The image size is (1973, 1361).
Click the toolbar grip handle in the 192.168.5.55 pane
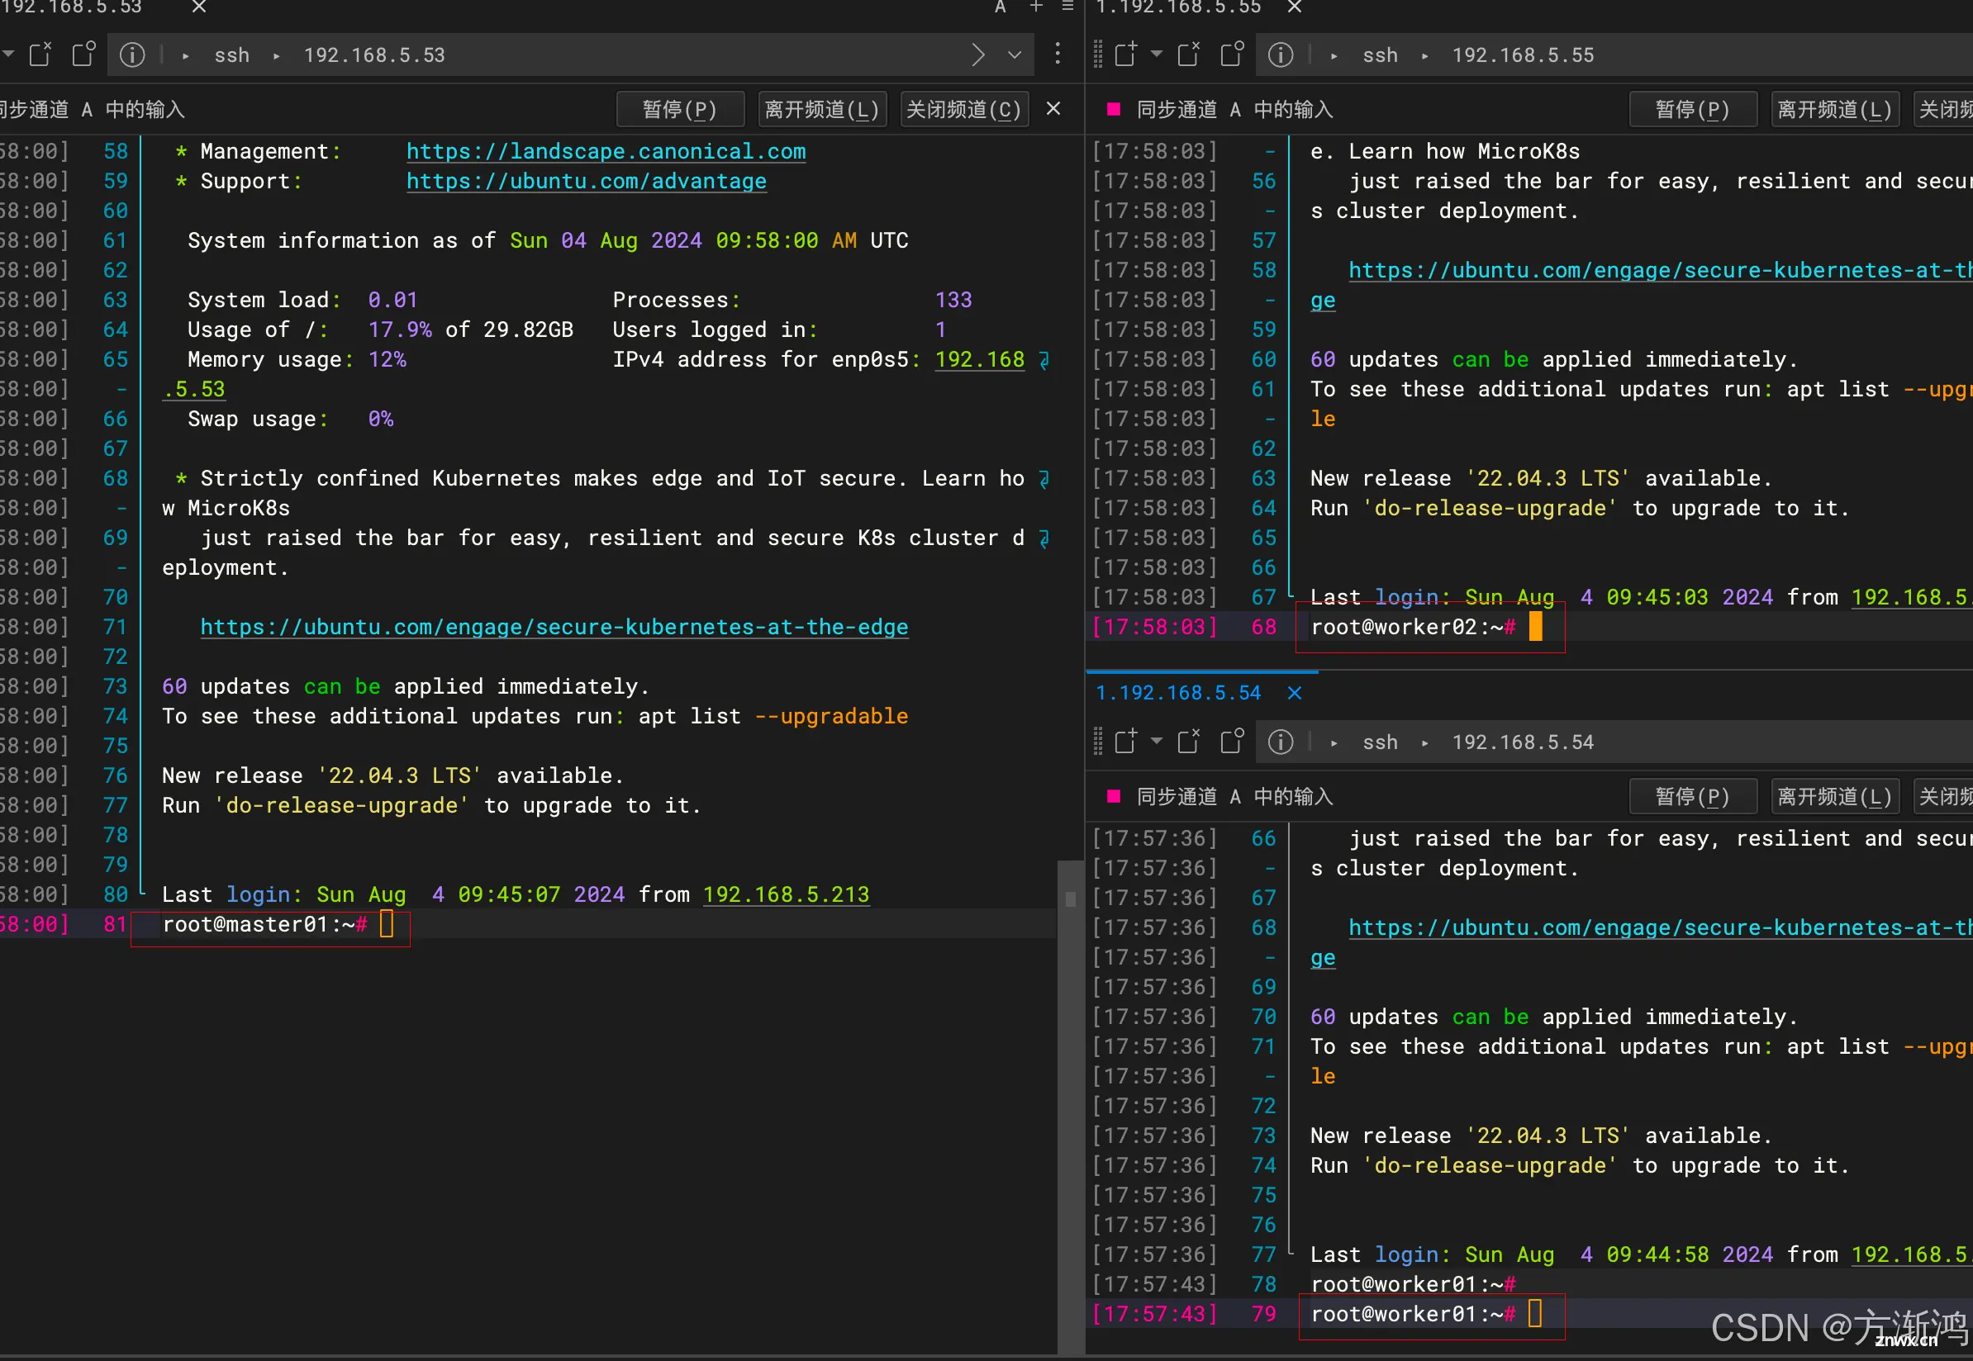[x=1097, y=55]
